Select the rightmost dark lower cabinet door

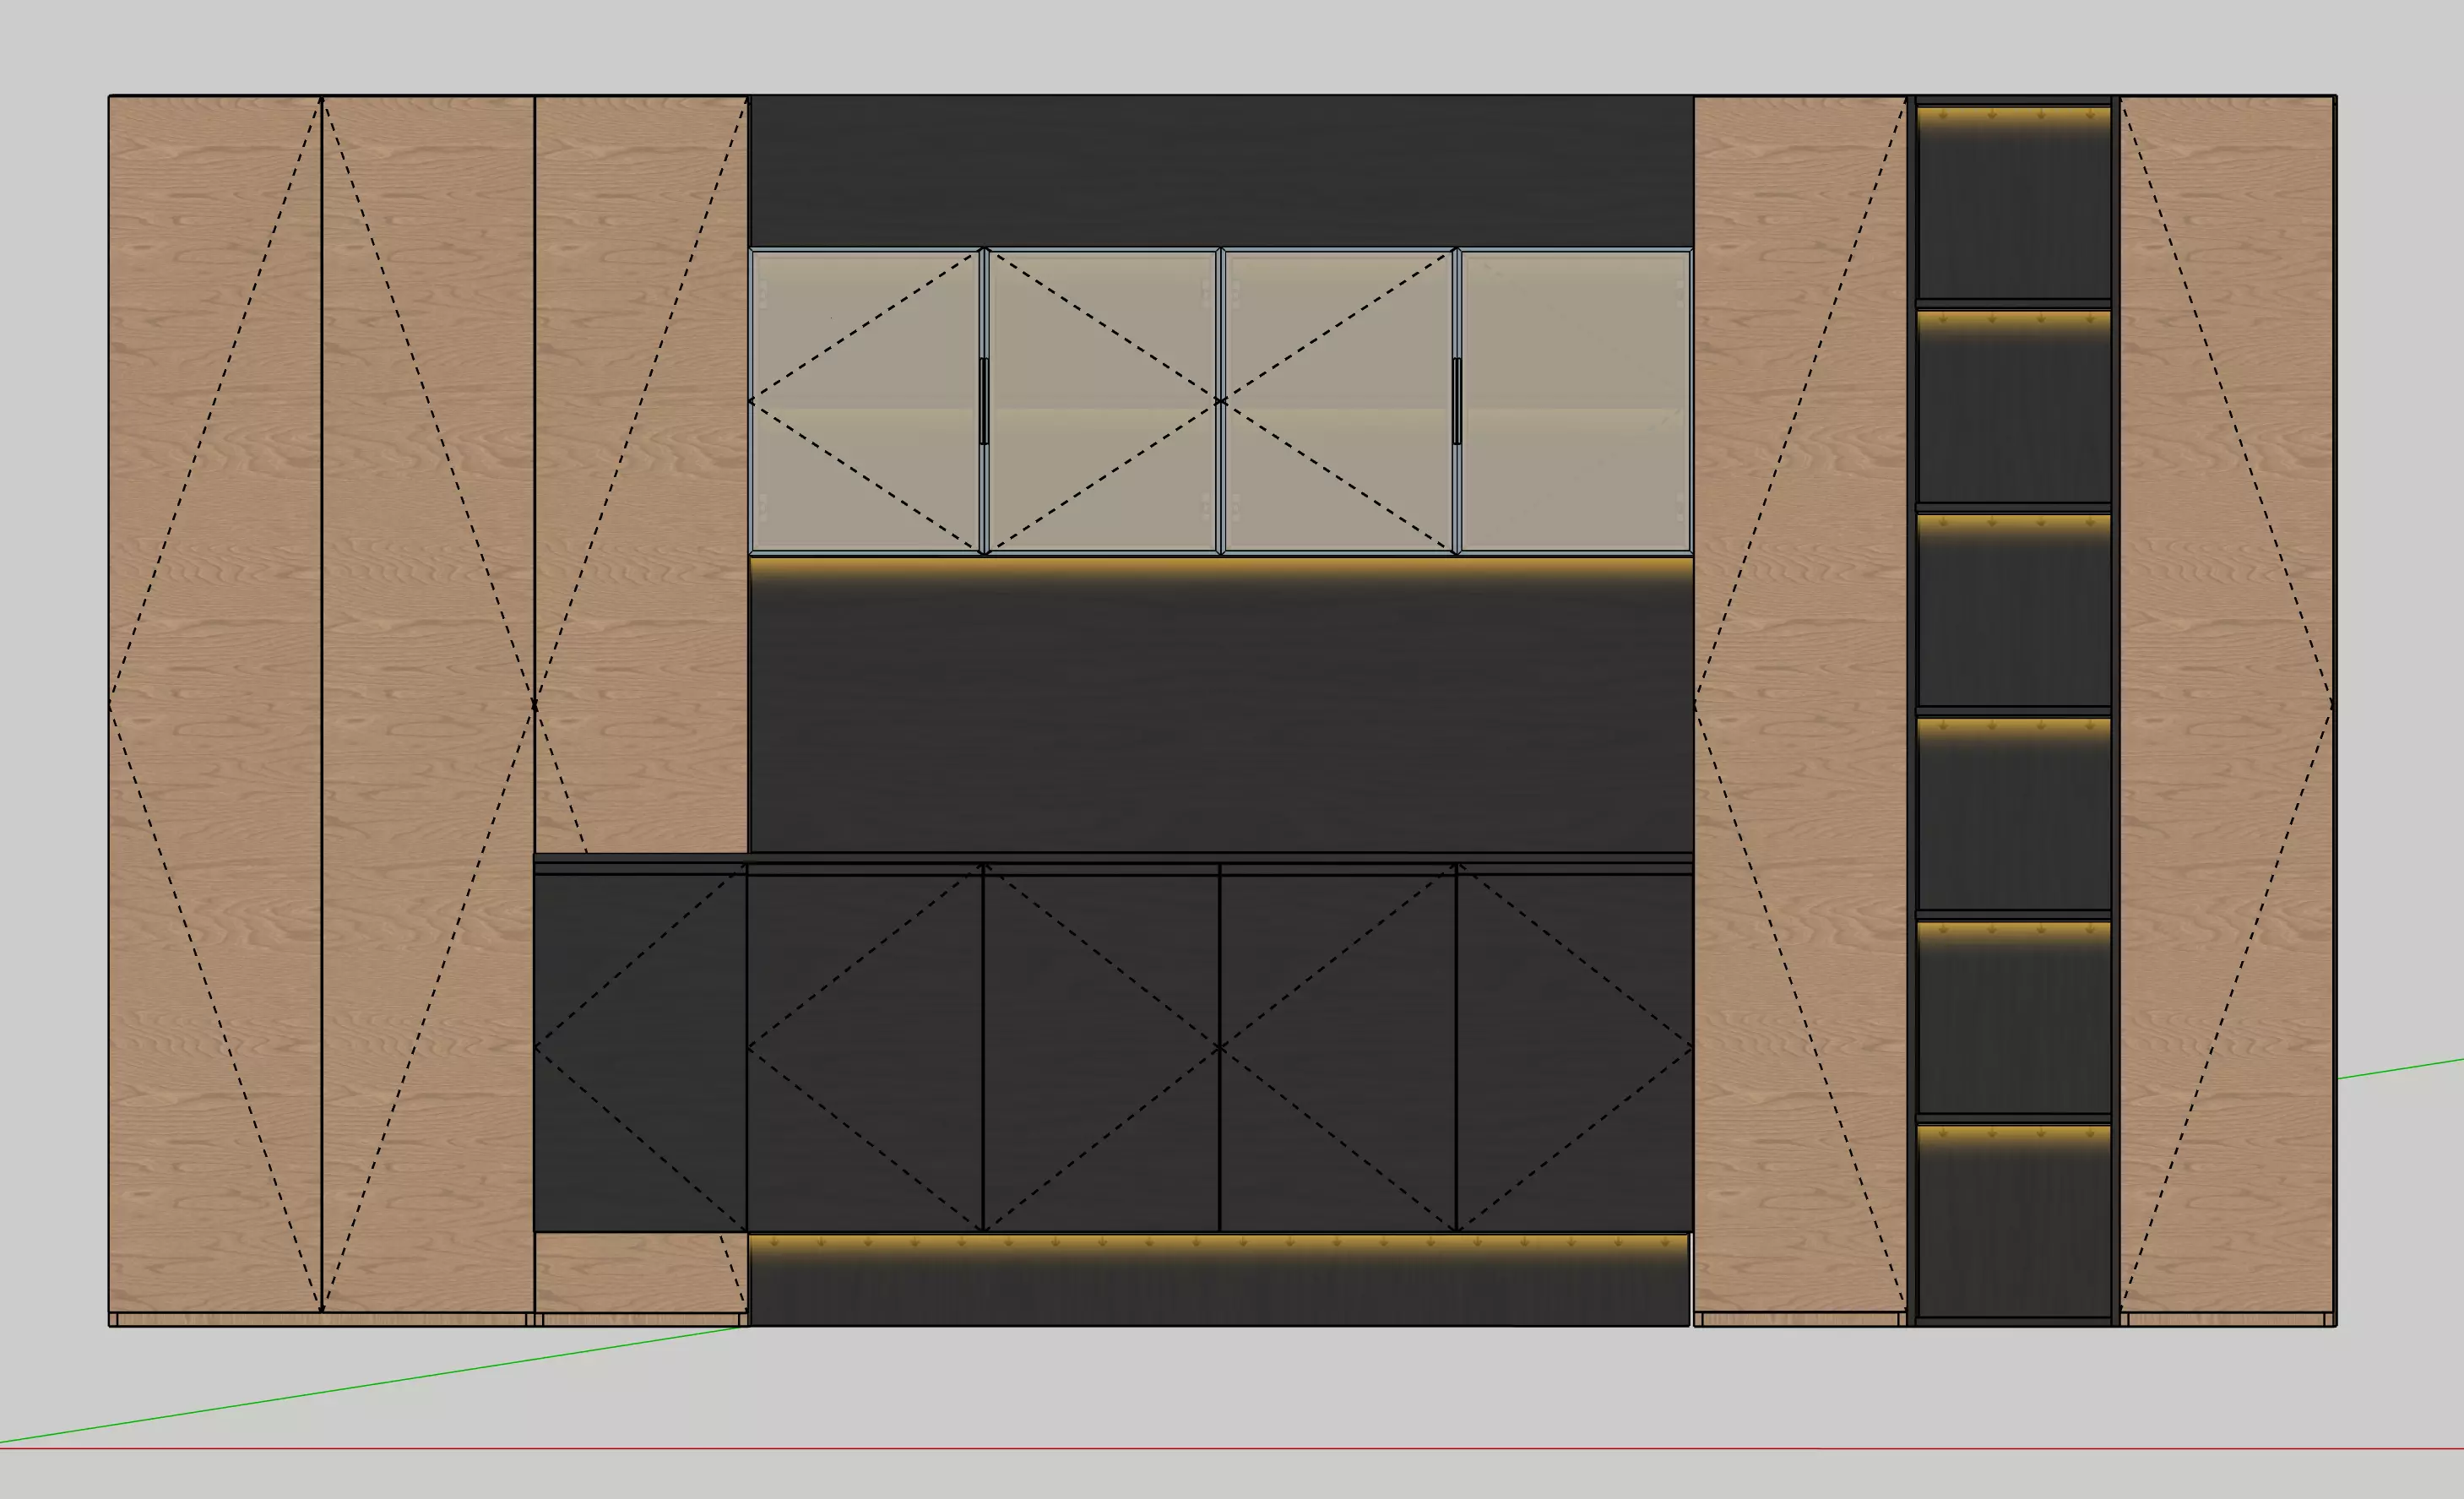click(1575, 1049)
